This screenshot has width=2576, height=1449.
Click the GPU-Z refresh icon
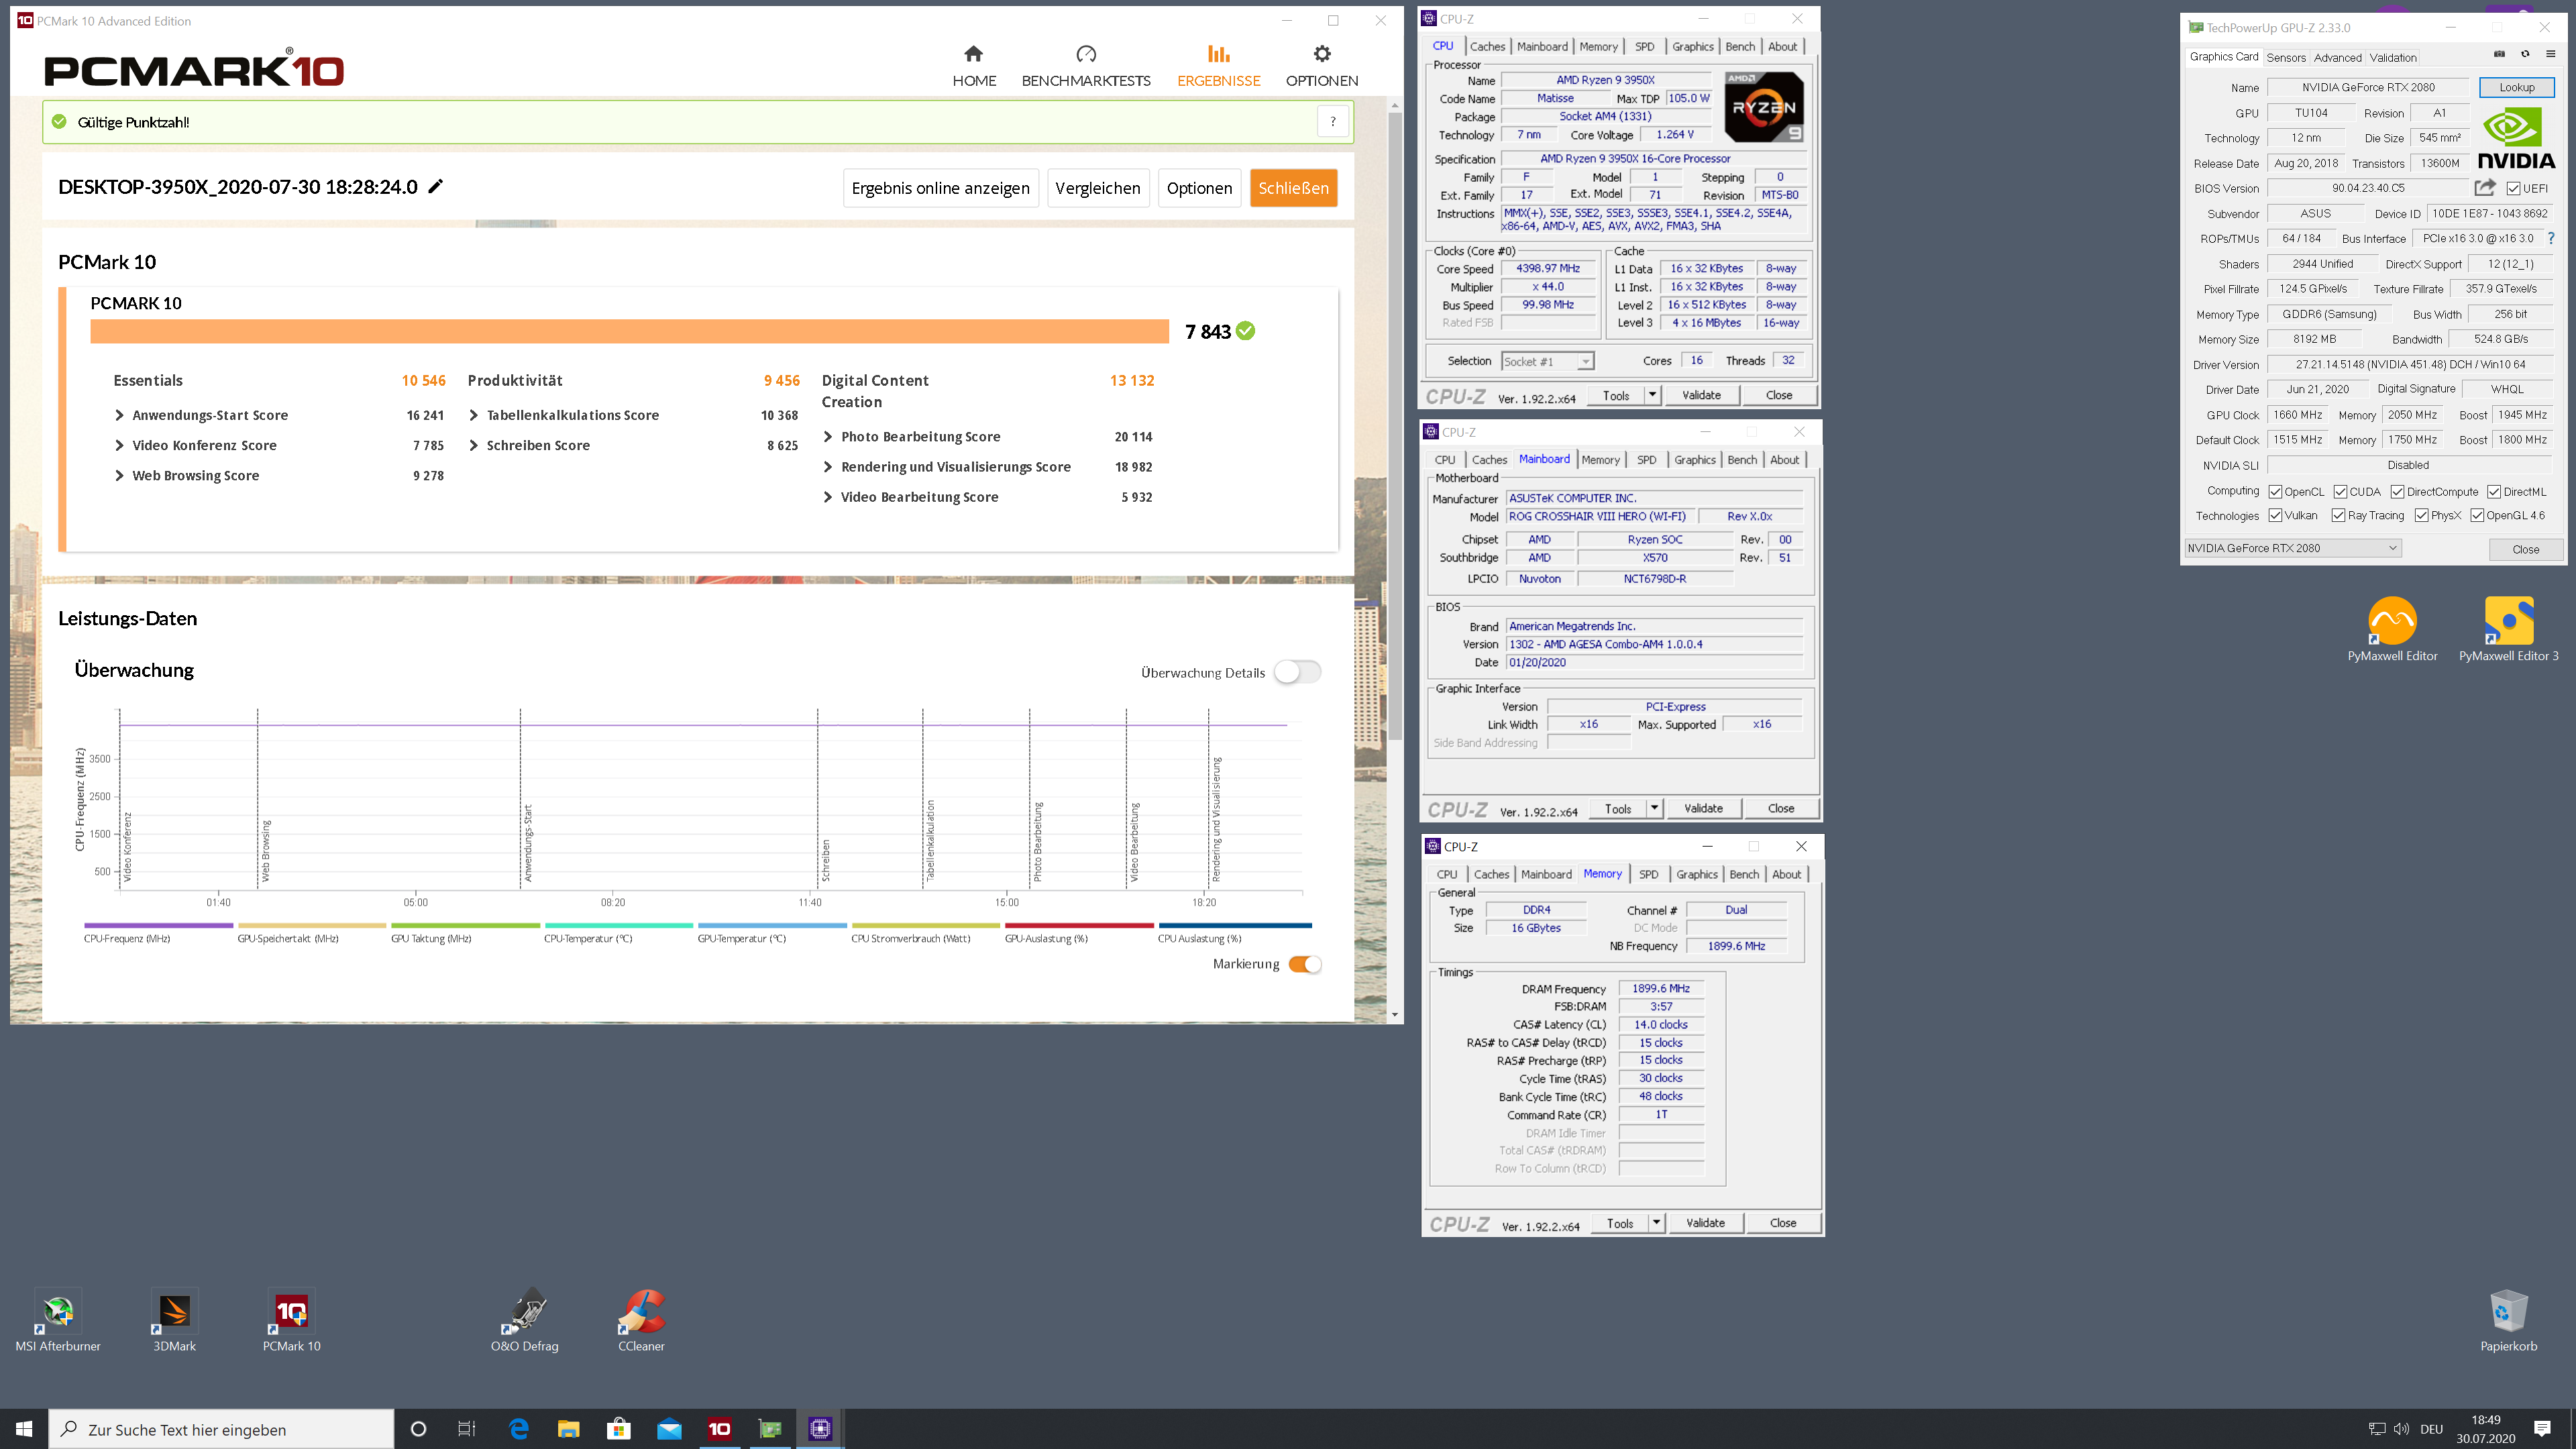coord(2525,54)
